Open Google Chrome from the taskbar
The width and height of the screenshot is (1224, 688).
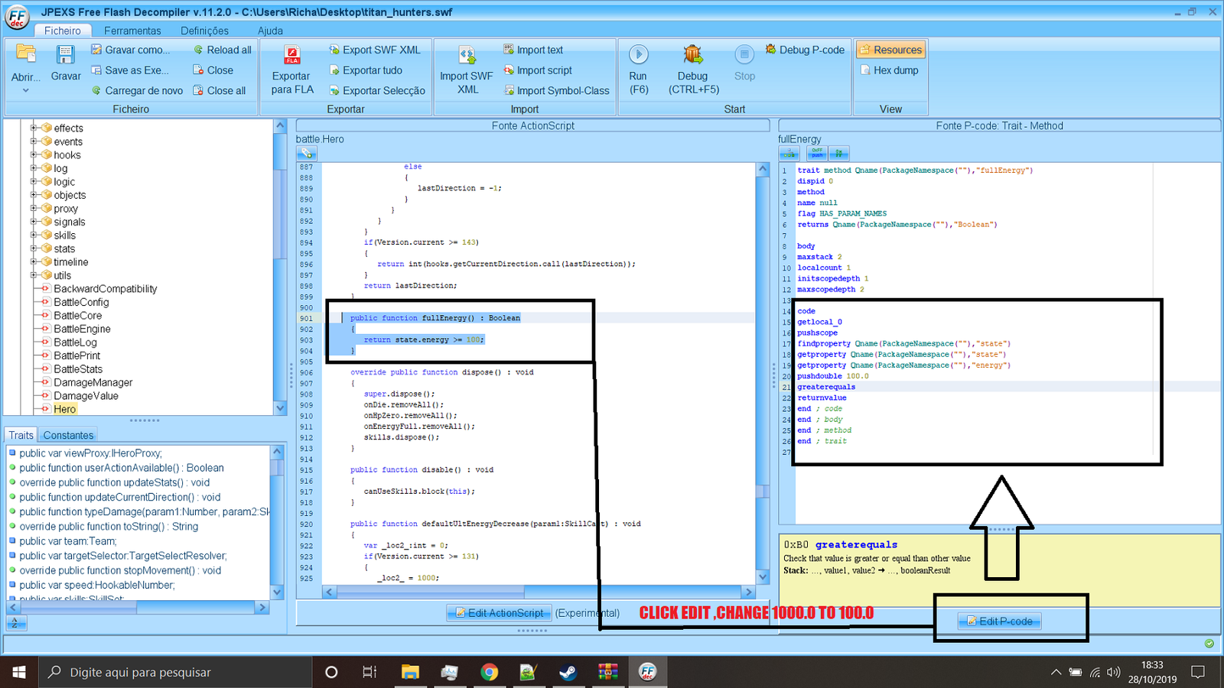tap(489, 672)
